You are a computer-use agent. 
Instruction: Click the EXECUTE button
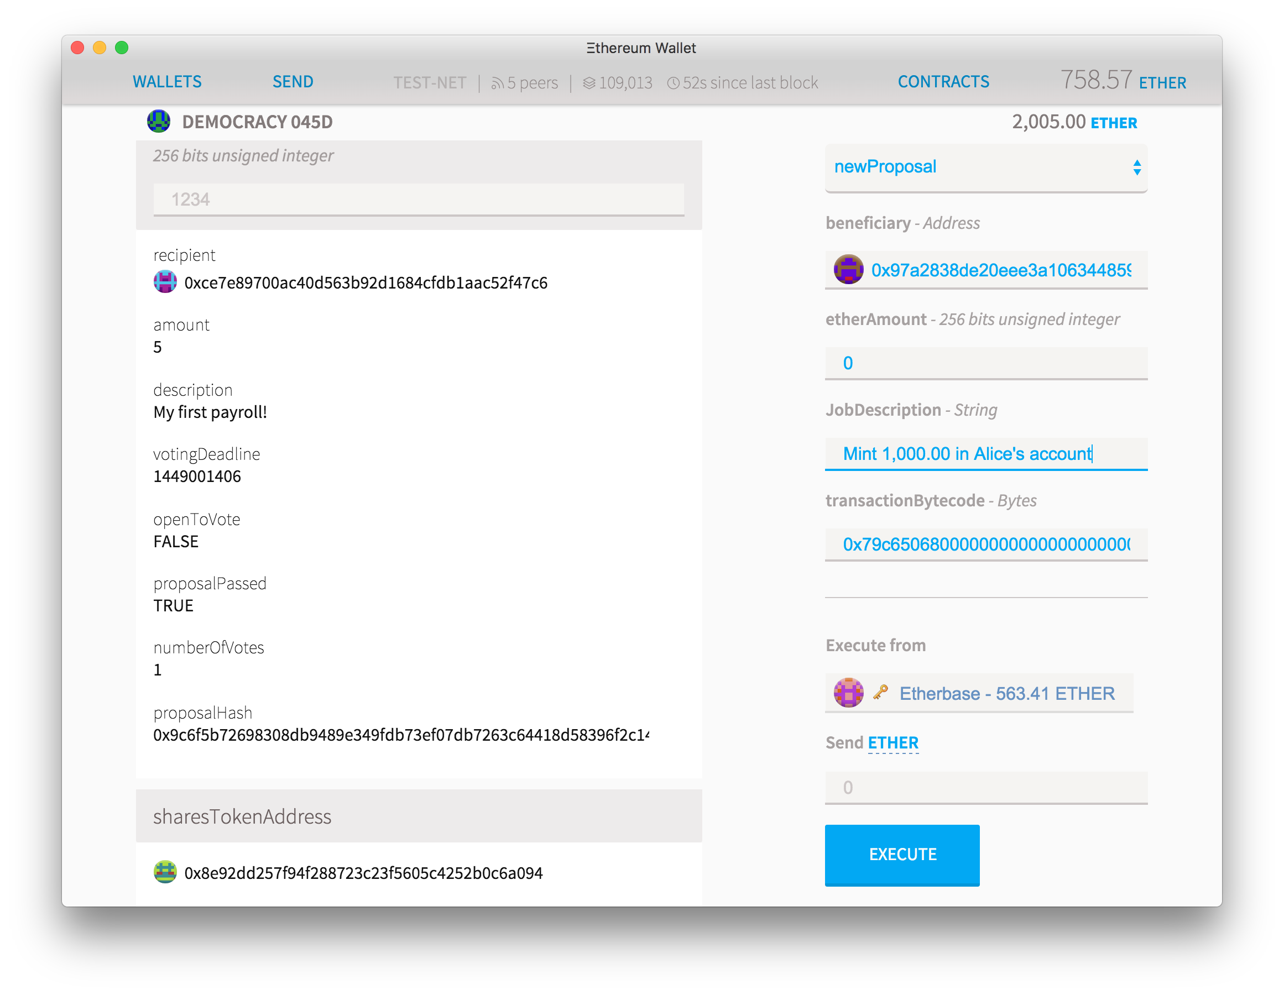(901, 855)
